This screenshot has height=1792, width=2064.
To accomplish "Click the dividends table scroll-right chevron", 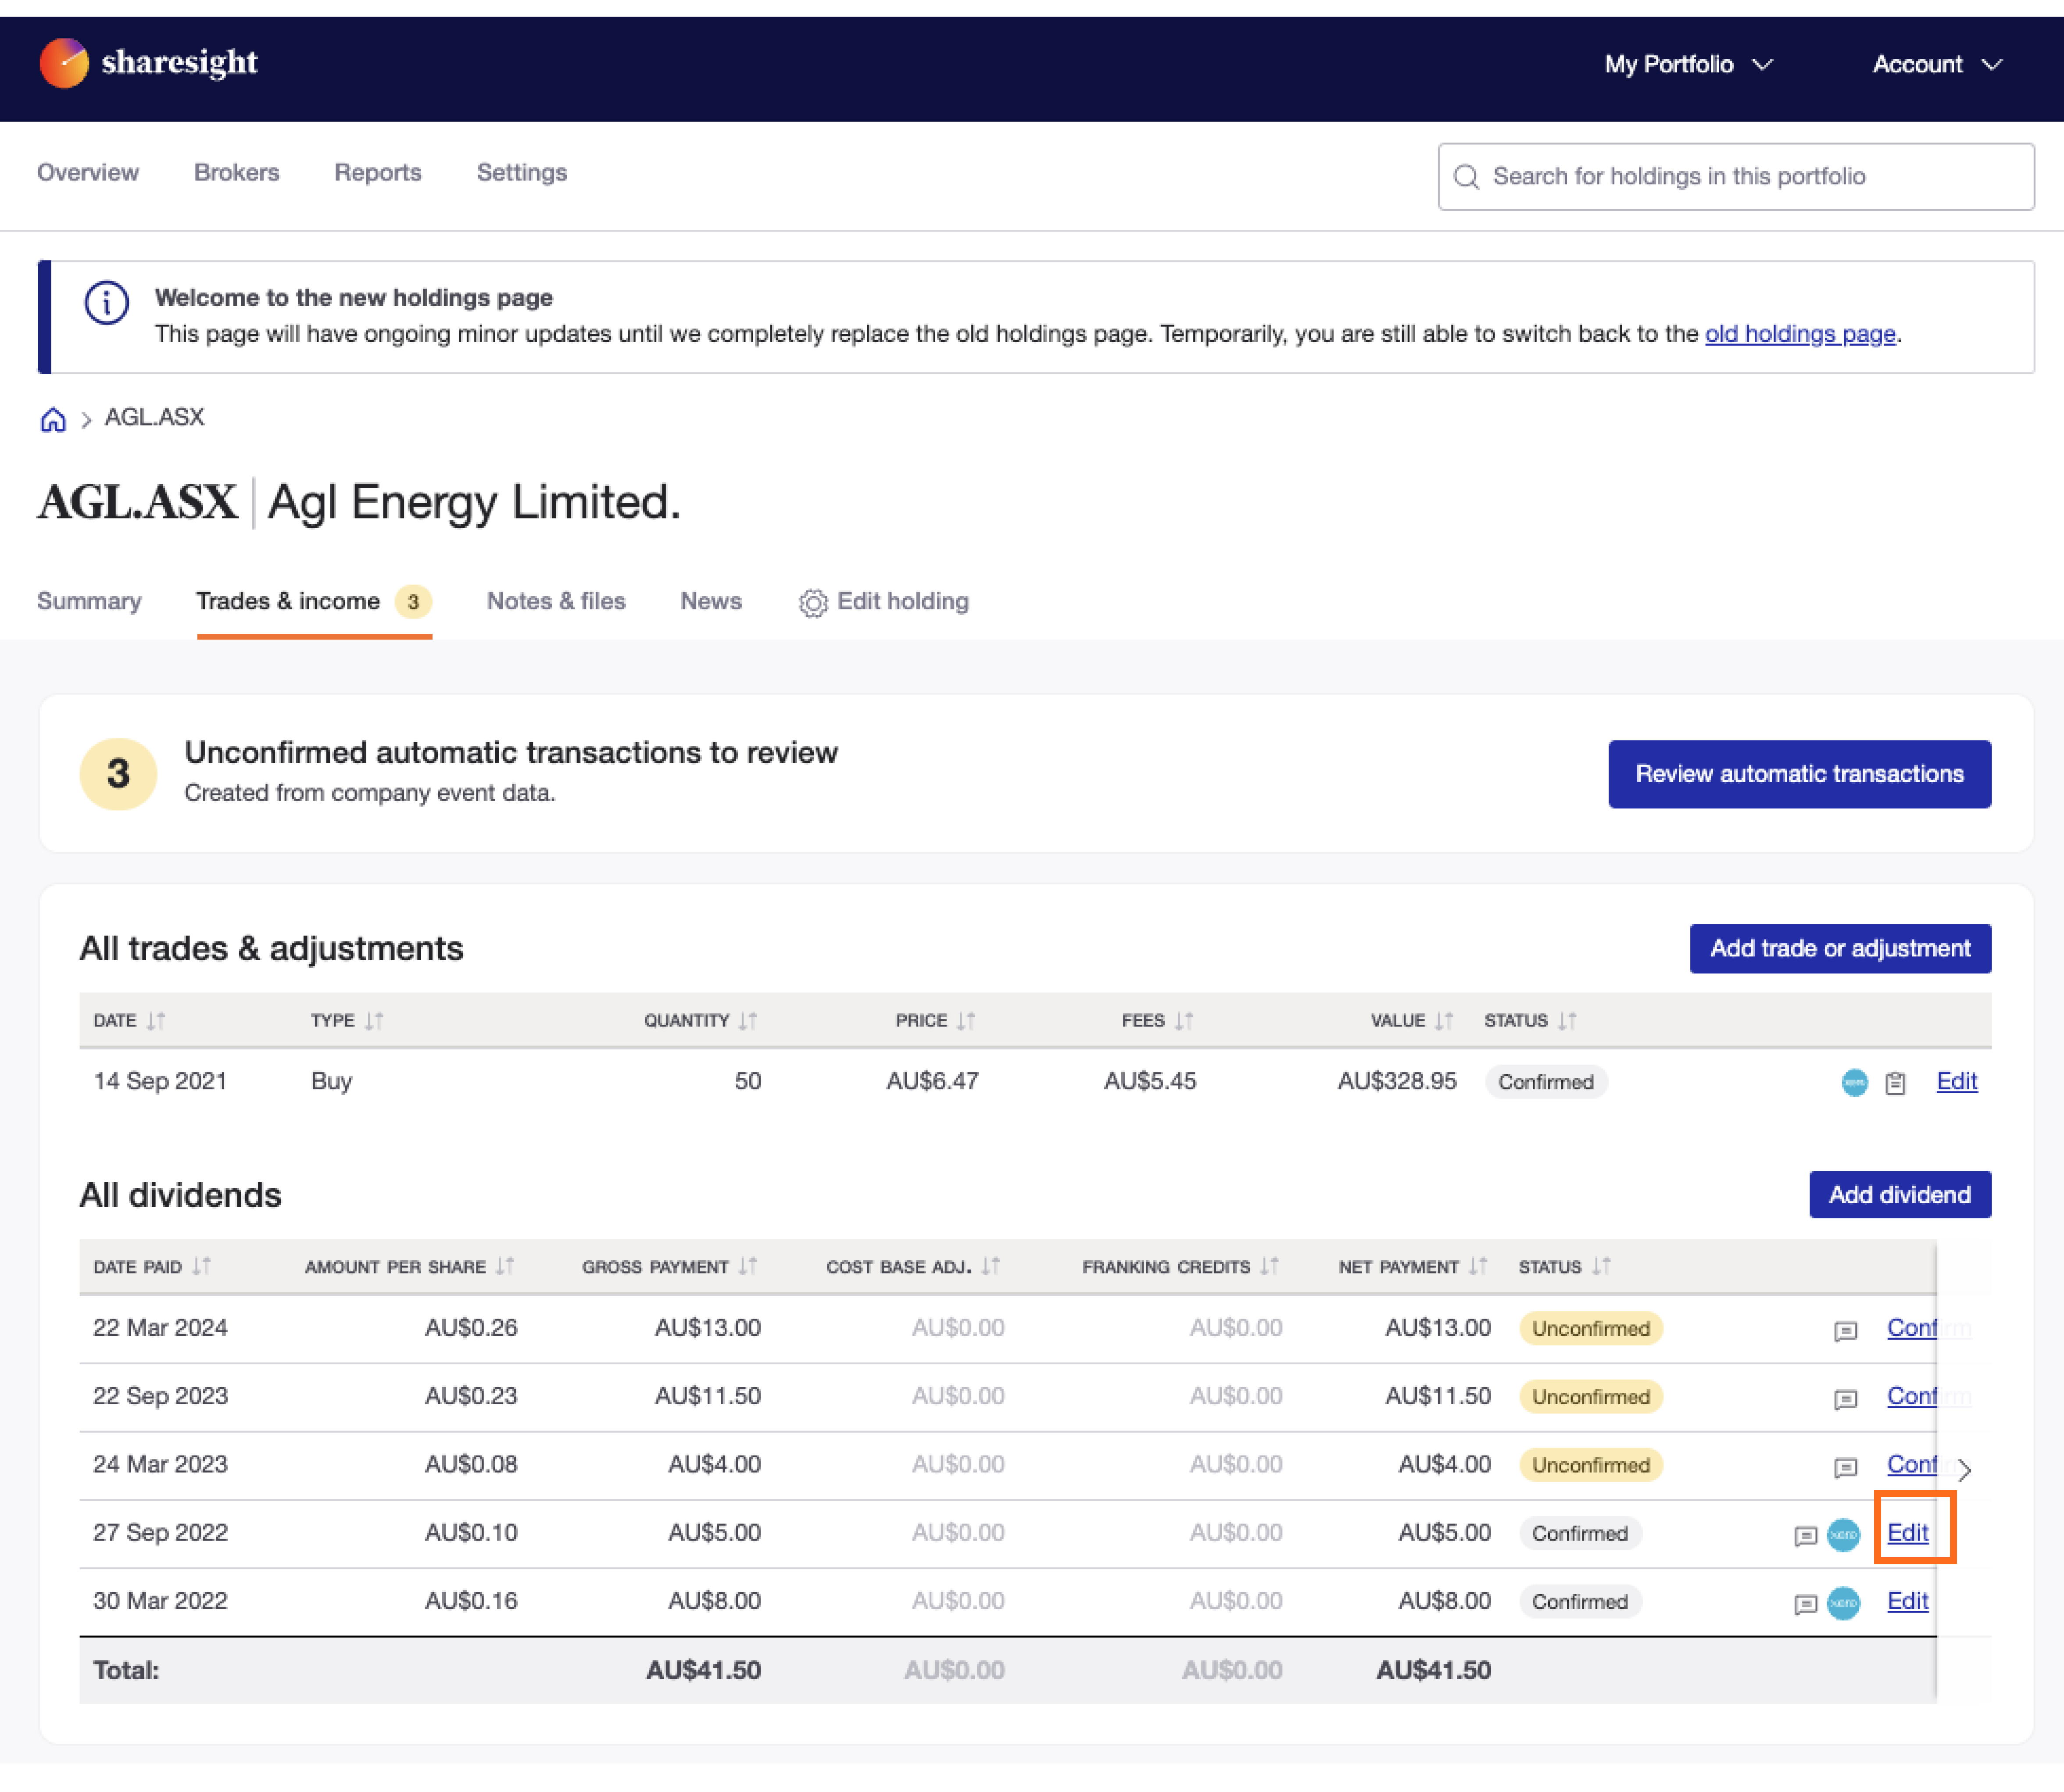I will click(1964, 1469).
